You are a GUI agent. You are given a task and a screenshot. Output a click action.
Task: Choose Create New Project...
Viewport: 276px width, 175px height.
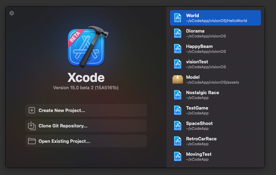point(86,110)
